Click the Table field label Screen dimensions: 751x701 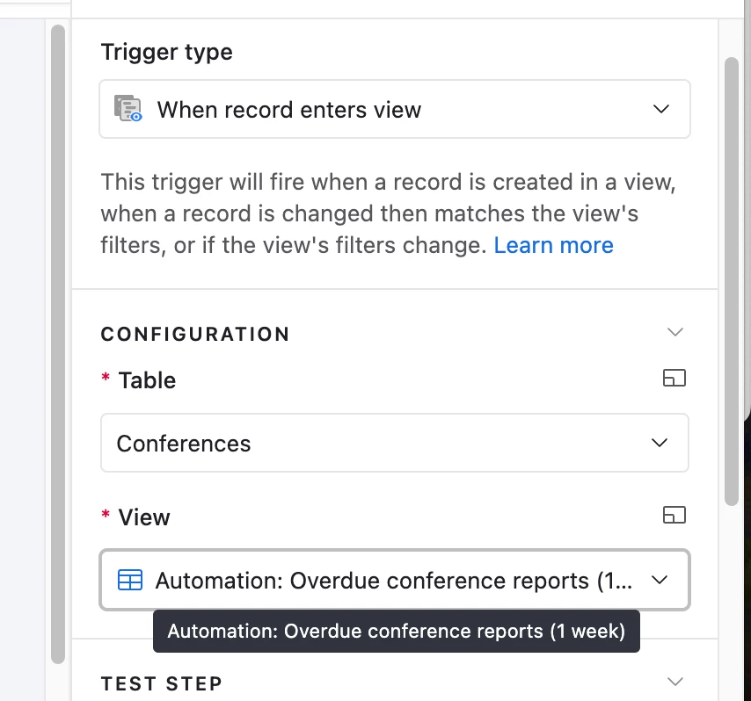pos(147,380)
